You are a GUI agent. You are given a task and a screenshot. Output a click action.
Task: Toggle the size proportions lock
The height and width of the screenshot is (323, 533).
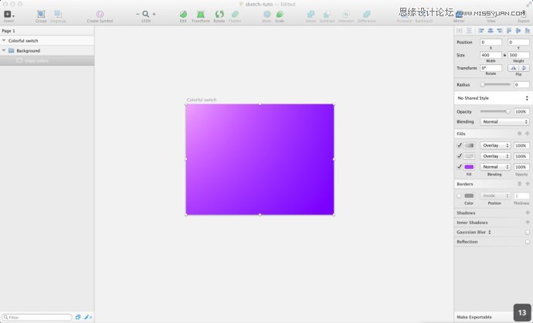pos(504,55)
